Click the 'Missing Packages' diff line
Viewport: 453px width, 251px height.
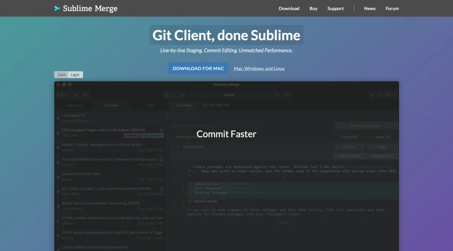point(228,192)
